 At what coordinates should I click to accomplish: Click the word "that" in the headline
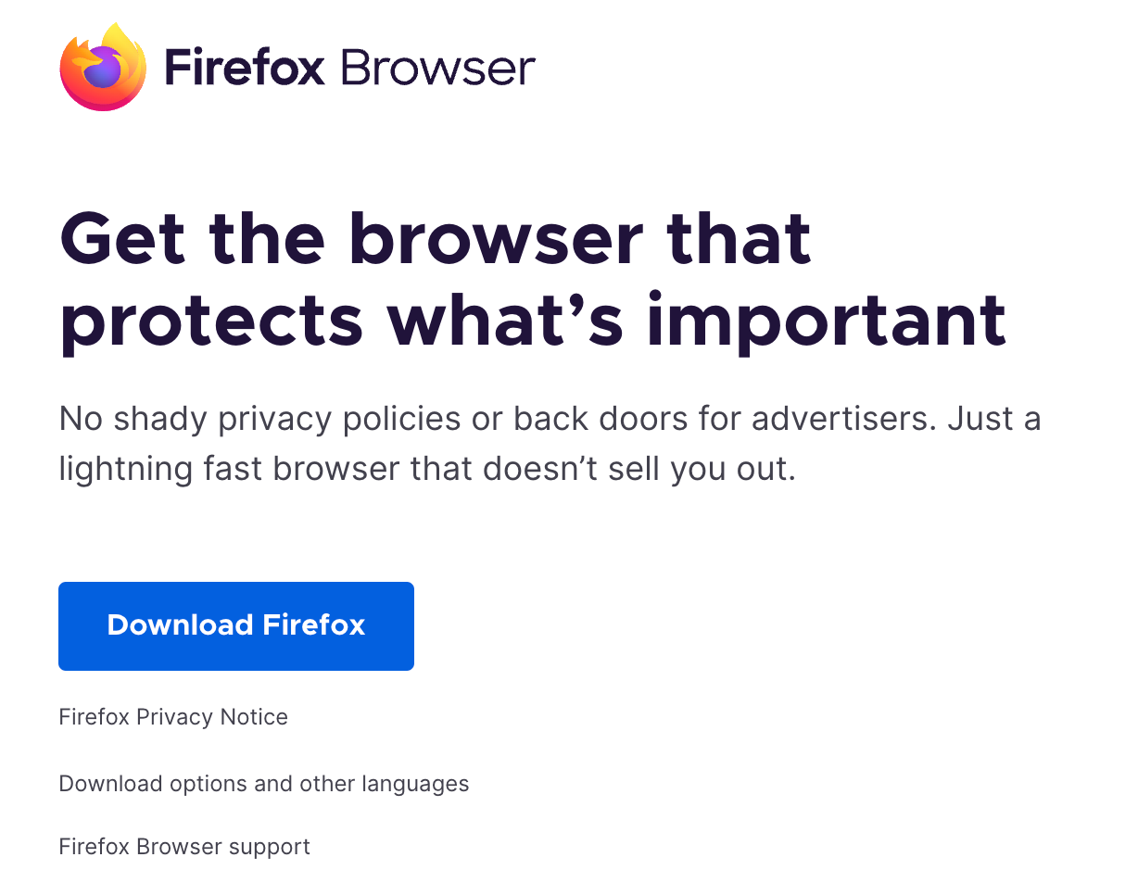pyautogui.click(x=737, y=239)
